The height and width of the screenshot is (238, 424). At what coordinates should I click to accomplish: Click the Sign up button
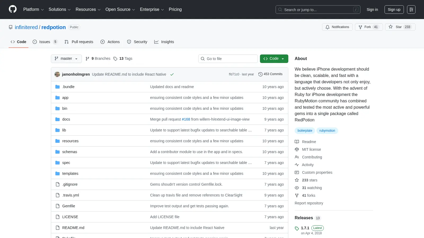pos(394,10)
